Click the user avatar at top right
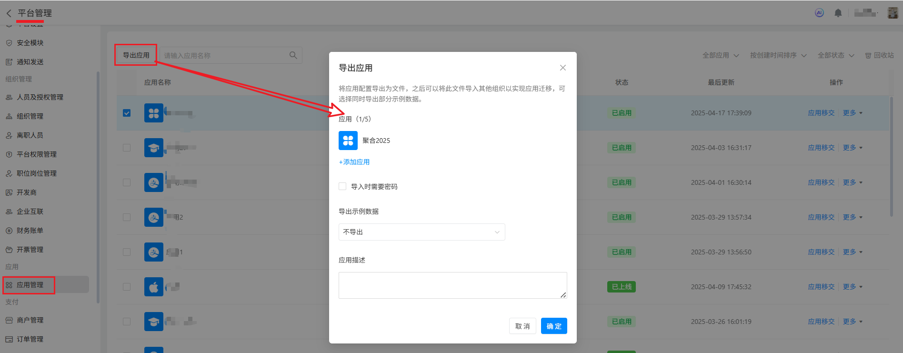The image size is (903, 353). click(893, 13)
